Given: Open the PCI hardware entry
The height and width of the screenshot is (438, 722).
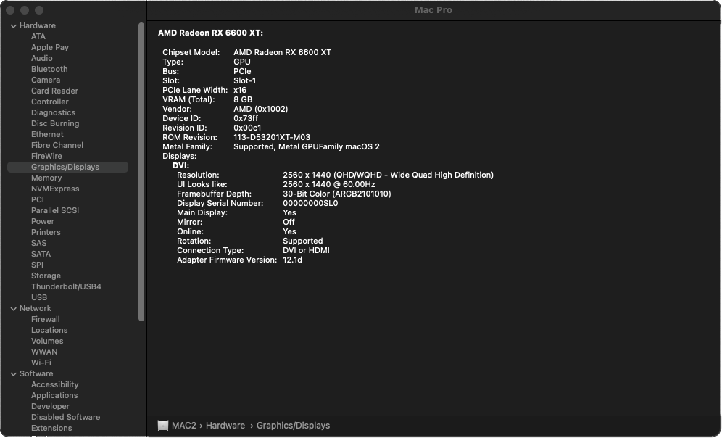Looking at the screenshot, I should (x=37, y=200).
